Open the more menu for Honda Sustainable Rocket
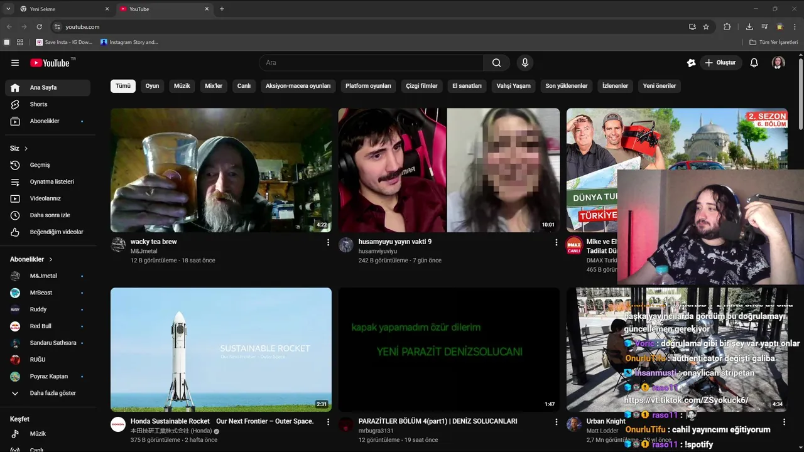Image resolution: width=804 pixels, height=452 pixels. (x=328, y=422)
